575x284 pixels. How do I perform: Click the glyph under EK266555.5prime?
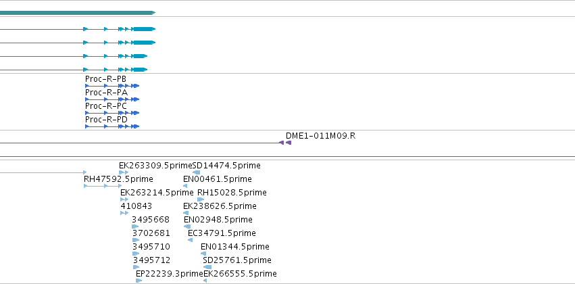click(205, 281)
